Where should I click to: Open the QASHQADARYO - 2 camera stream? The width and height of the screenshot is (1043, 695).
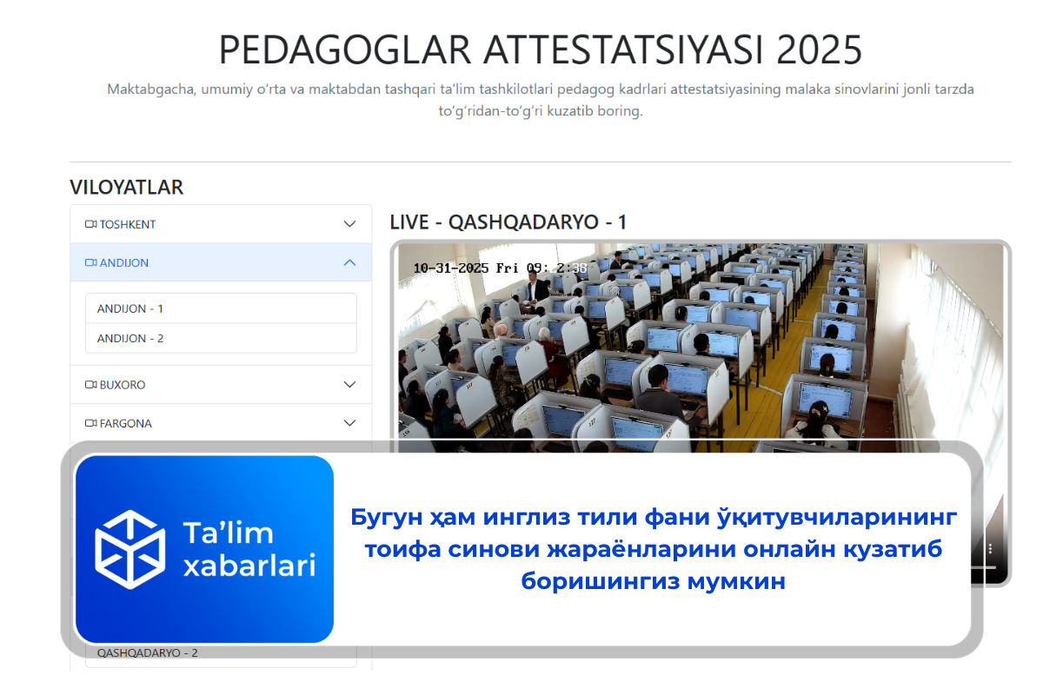(x=148, y=652)
